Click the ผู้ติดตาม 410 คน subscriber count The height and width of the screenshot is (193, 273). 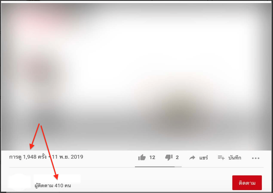coord(53,185)
